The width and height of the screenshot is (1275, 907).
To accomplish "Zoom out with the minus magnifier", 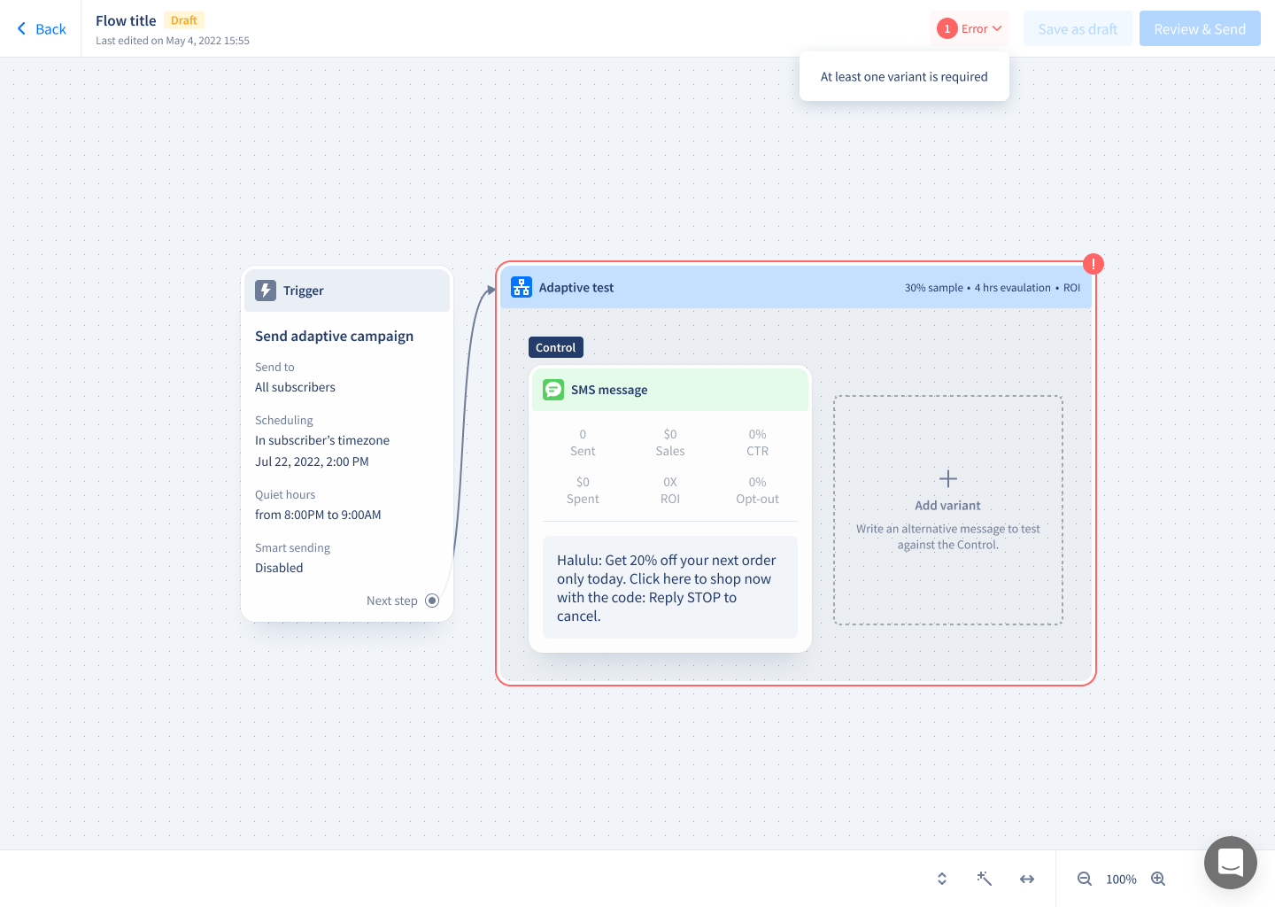I will (x=1085, y=879).
